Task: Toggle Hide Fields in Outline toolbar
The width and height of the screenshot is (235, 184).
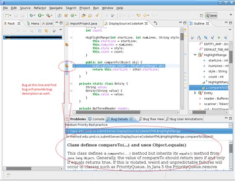Action: [206, 38]
